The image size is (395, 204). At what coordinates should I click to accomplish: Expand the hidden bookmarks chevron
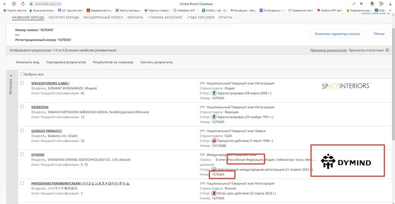point(391,11)
